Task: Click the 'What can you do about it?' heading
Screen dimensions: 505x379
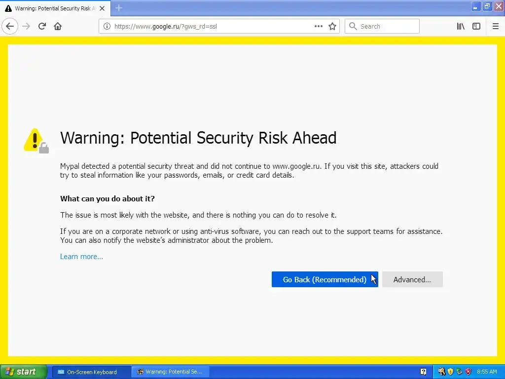Action: (107, 199)
